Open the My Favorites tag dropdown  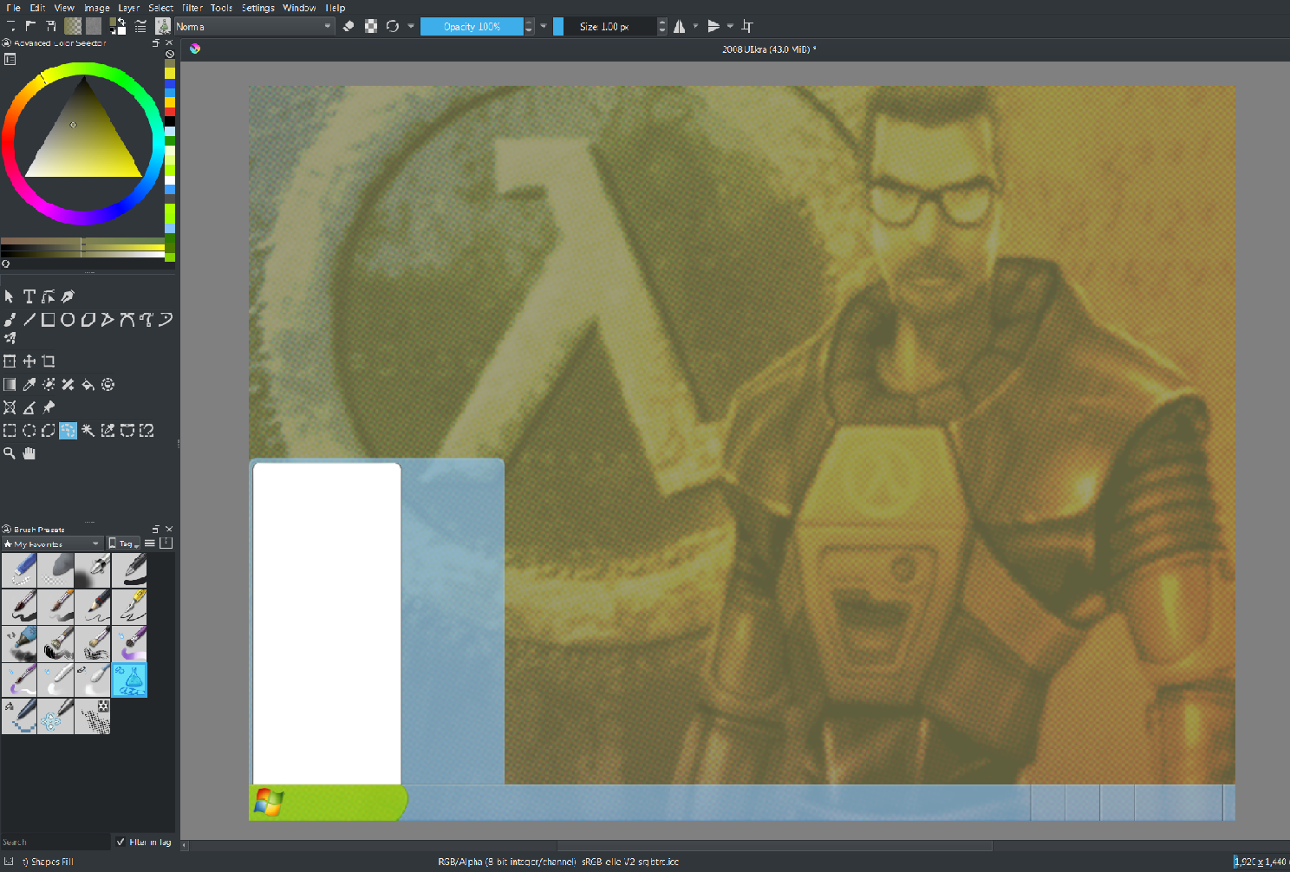52,543
